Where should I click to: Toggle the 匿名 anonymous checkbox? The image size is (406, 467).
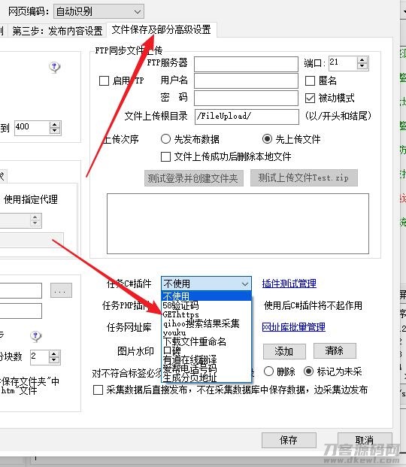tap(310, 80)
